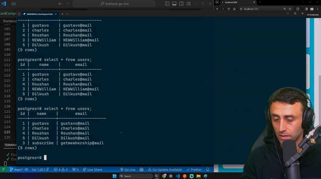The image size is (321, 179).
Task: Open the Chrome extensions puzzle icon
Action: pyautogui.click(x=298, y=9)
